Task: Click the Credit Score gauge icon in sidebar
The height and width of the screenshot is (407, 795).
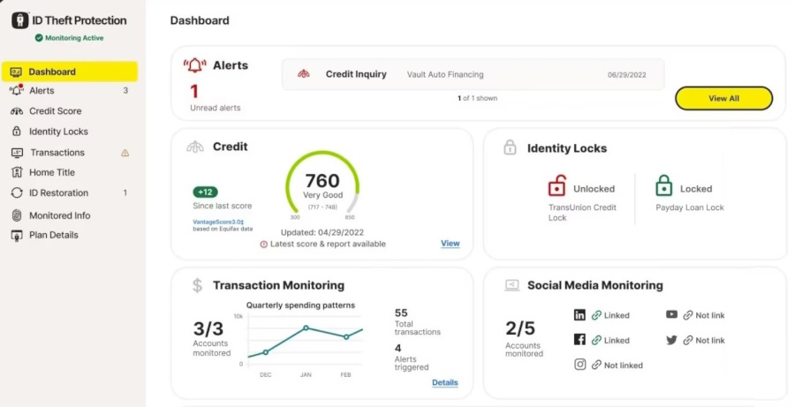Action: pyautogui.click(x=16, y=111)
